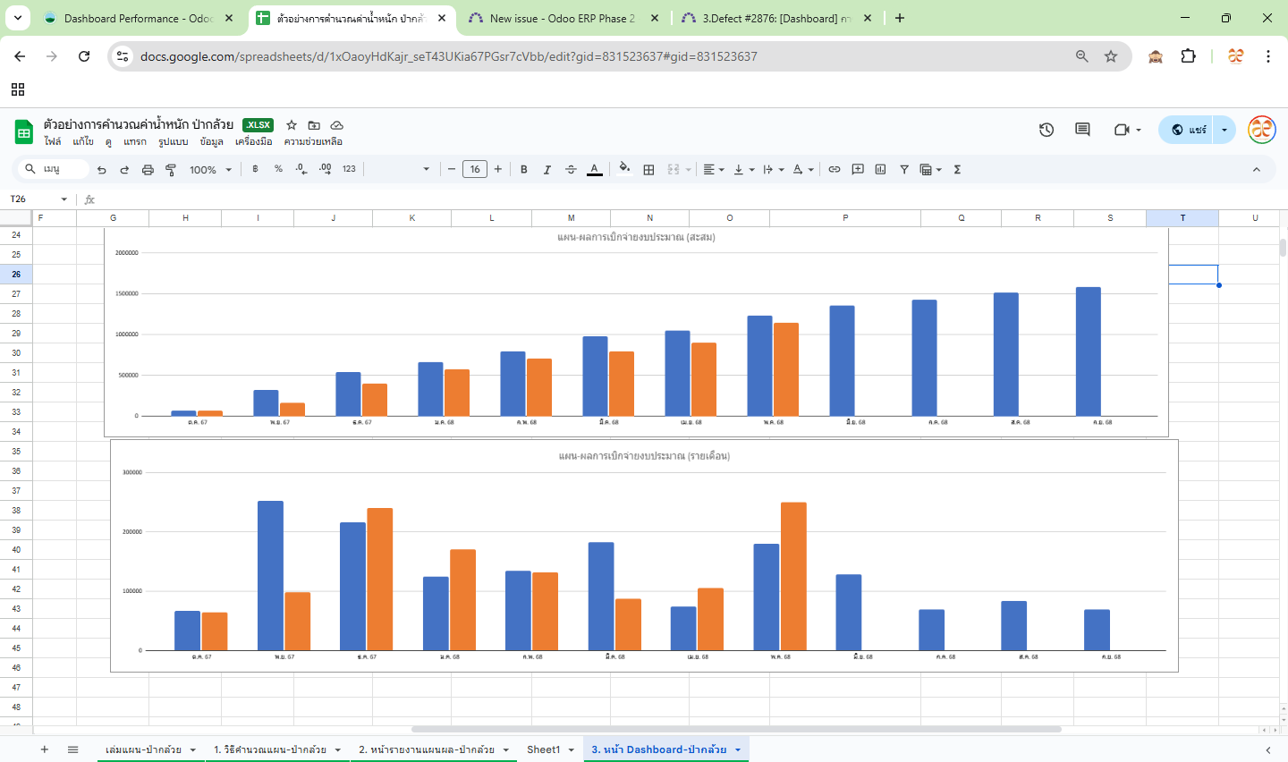The image size is (1288, 762).
Task: Switch to the Sheet1 tab
Action: pyautogui.click(x=543, y=749)
